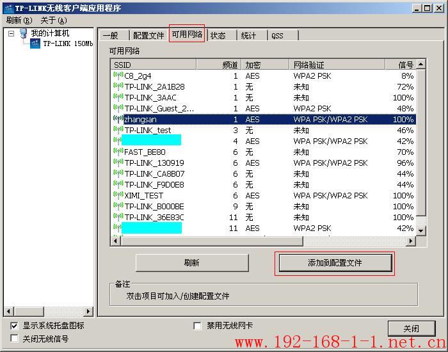The width and height of the screenshot is (448, 352).
Task: Select the FAST_BE80 network
Action: pyautogui.click(x=264, y=152)
